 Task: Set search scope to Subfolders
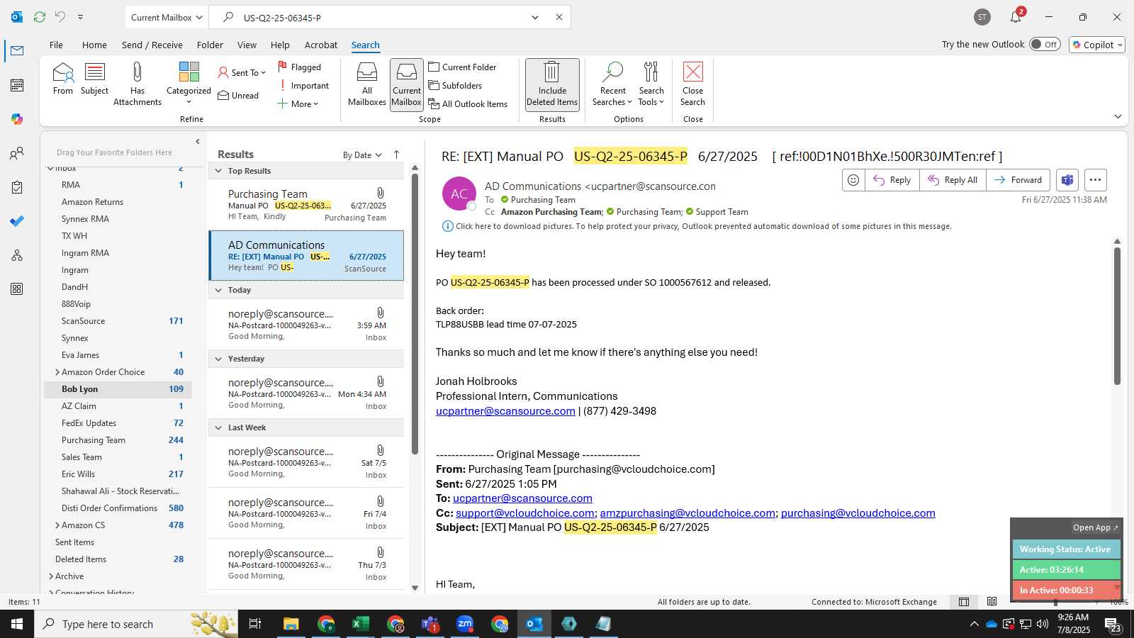455,85
